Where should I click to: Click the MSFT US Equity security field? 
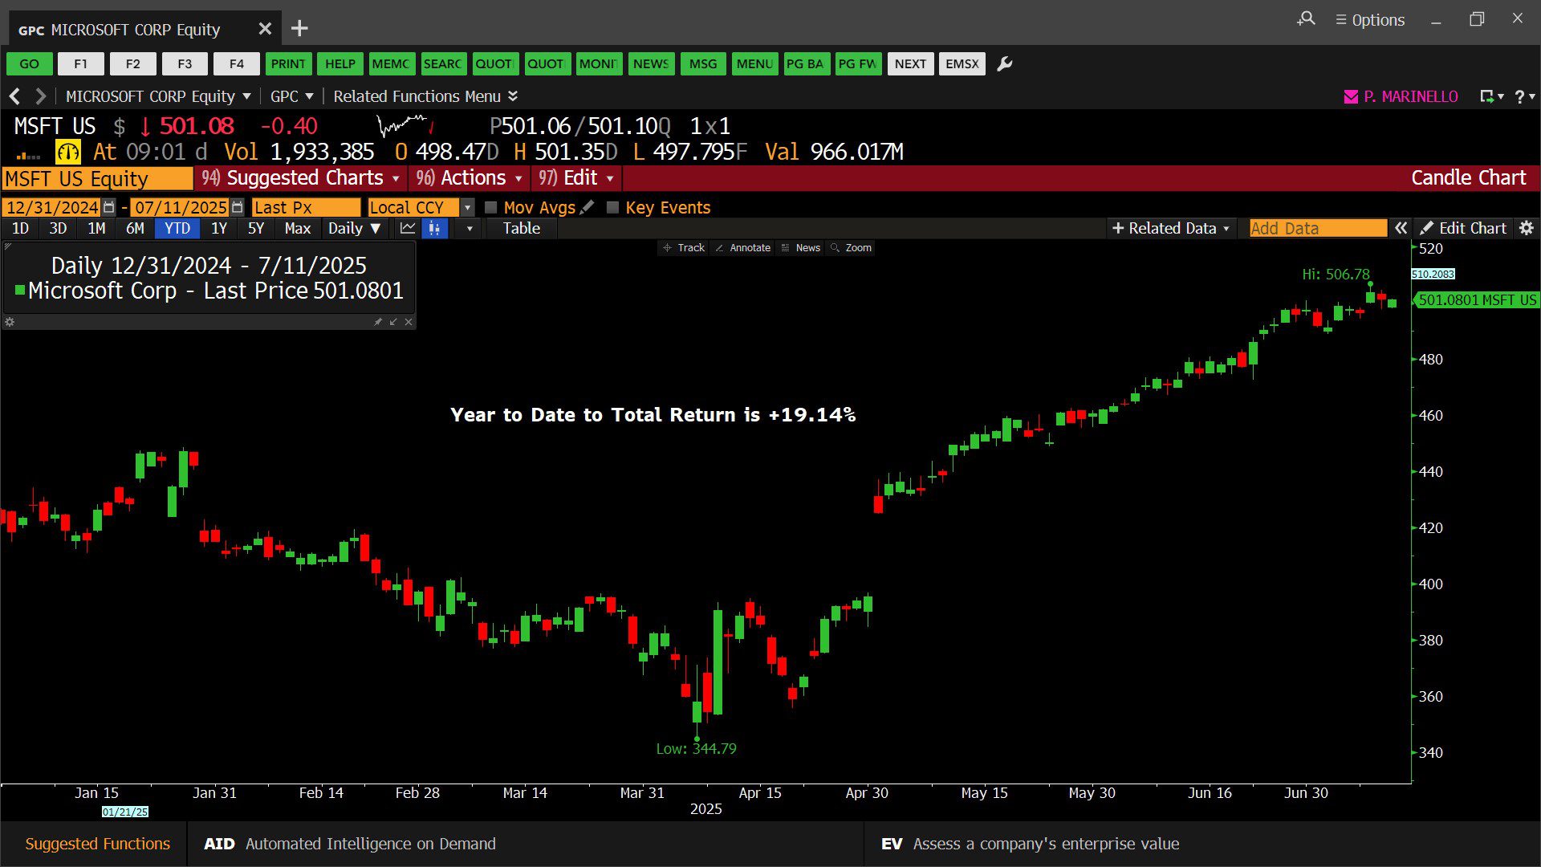[97, 178]
